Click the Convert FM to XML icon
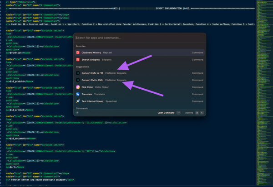The width and height of the screenshot is (273, 187). [x=78, y=80]
